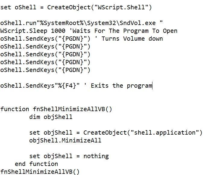Click the objShell.MinimizeAll line
The width and height of the screenshot is (210, 175).
click(65, 140)
